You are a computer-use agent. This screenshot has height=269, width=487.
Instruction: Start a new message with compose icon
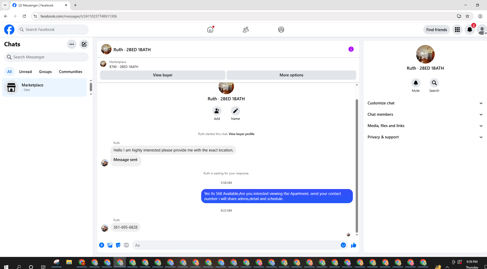pyautogui.click(x=84, y=44)
